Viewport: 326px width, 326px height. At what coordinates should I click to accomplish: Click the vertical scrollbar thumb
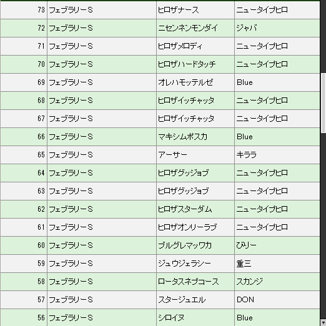[324, 102]
